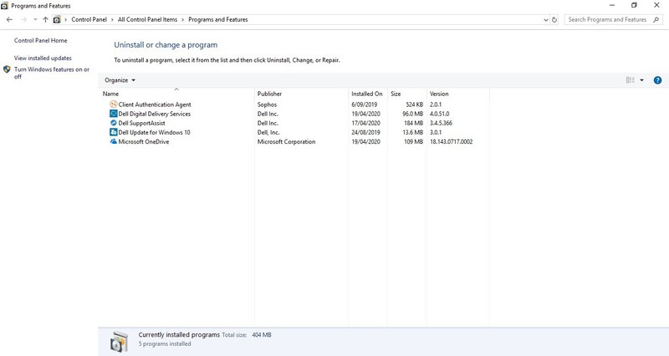This screenshot has height=356, width=669.
Task: Click the Sophos publisher cell
Action: tap(267, 104)
